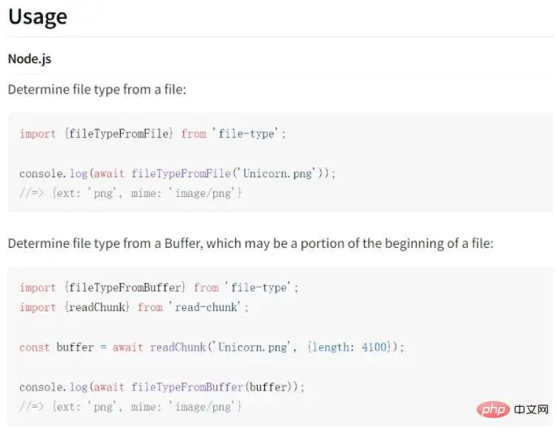
Task: Click the Usage heading
Action: pyautogui.click(x=37, y=17)
